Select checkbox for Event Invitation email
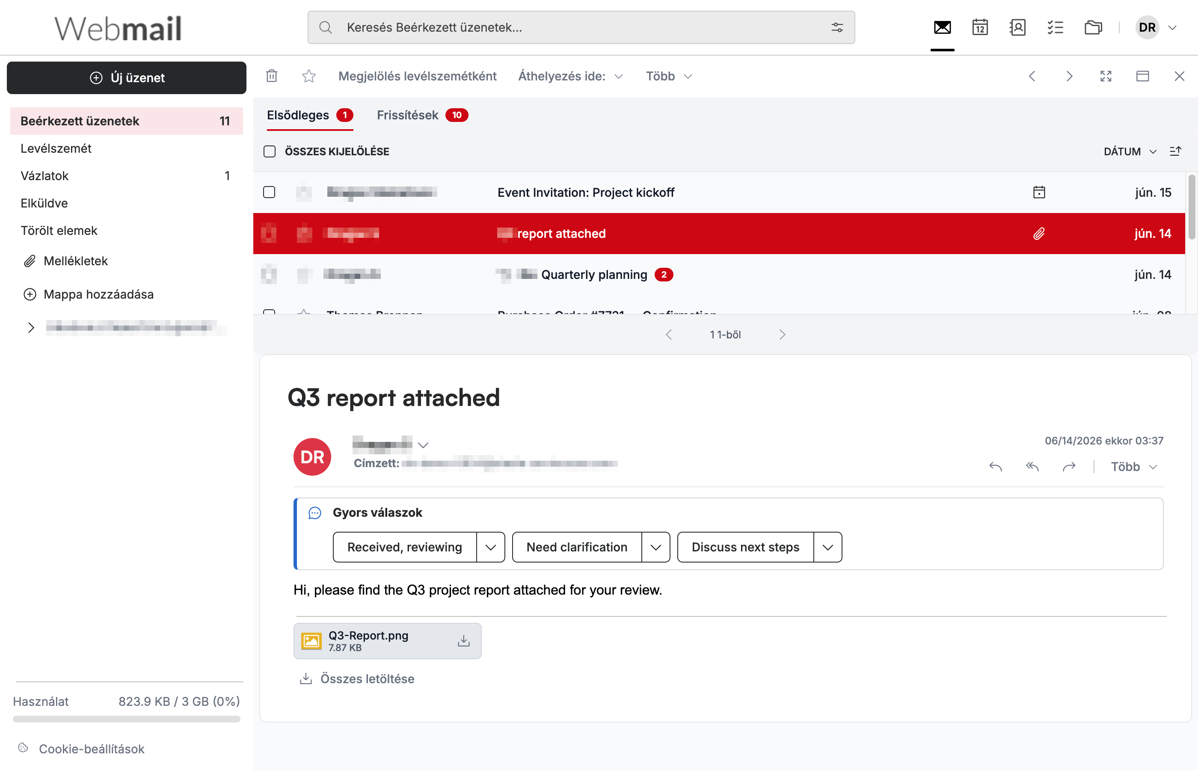The width and height of the screenshot is (1198, 770). coord(269,192)
